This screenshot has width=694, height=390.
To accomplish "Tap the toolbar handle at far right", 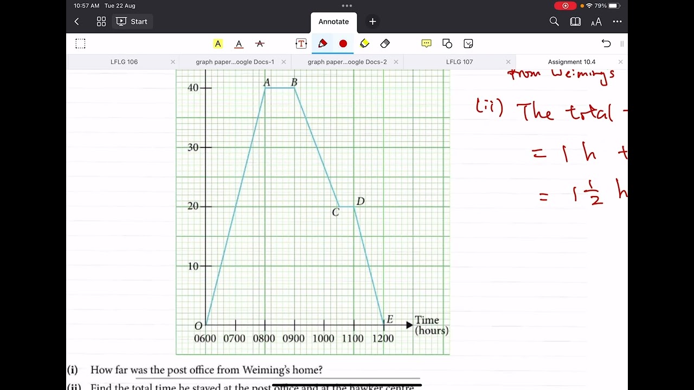I will pos(622,44).
